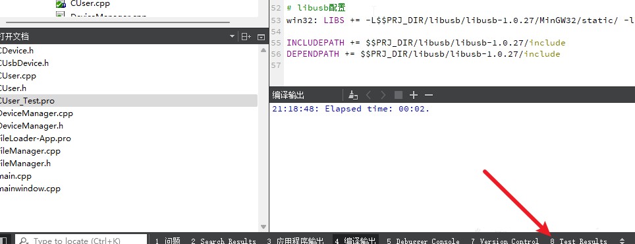
Task: Zoom in compile output with plus icon
Action: point(414,95)
